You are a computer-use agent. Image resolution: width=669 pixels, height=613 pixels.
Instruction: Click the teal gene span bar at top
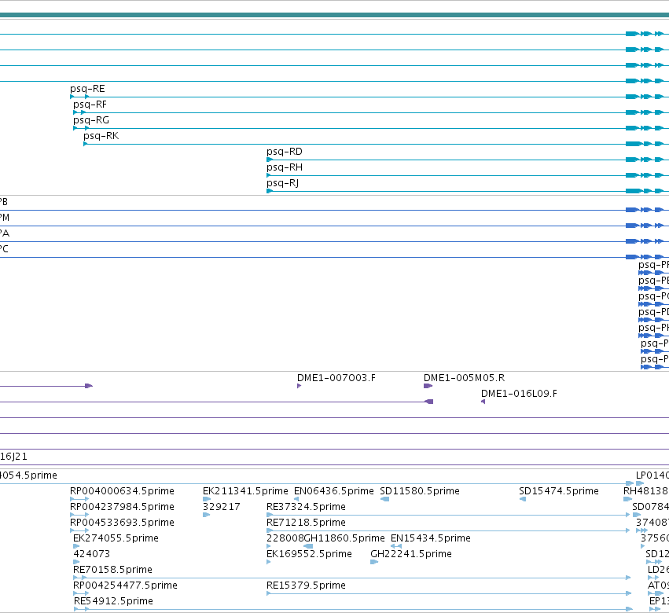tap(335, 15)
